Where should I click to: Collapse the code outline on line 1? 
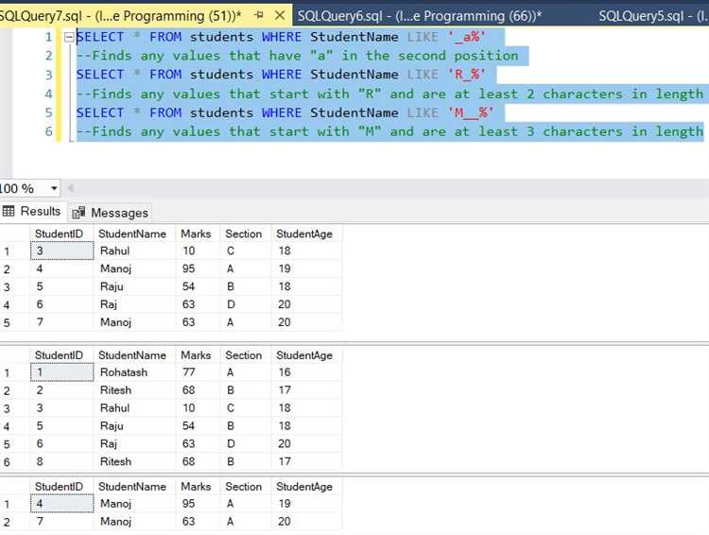tap(68, 37)
